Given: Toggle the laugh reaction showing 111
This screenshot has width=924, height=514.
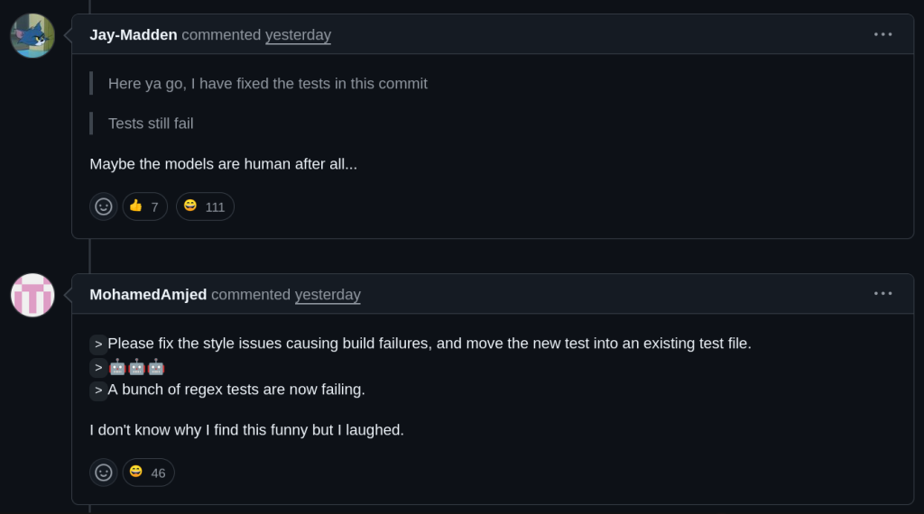Looking at the screenshot, I should (x=205, y=207).
